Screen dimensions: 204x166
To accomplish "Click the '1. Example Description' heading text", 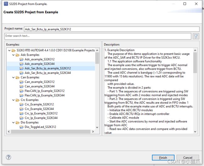I will coord(120,50).
